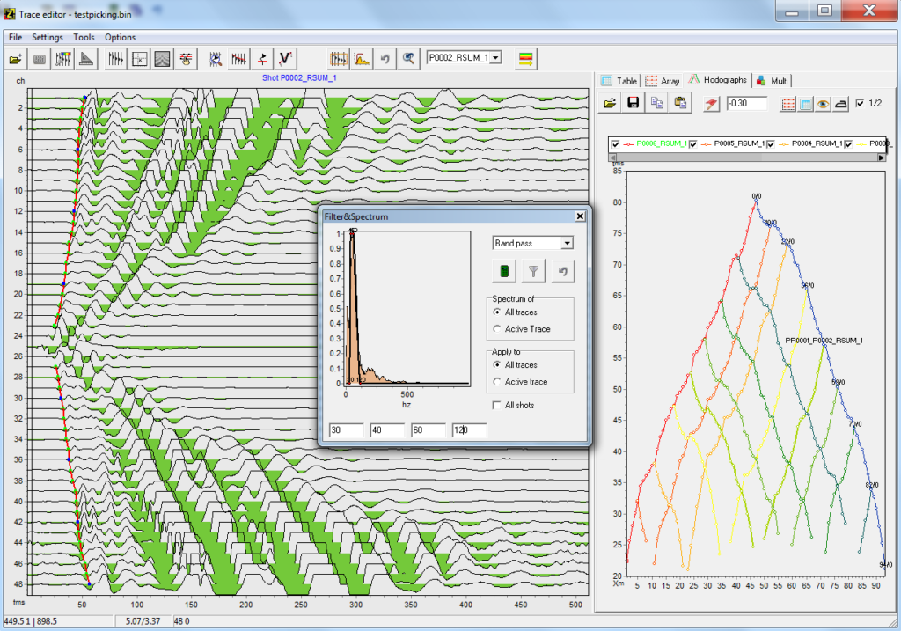Screen dimensions: 901x631
Task: Click the red flag eraser icon in Hodographs toolbar
Action: click(x=711, y=103)
